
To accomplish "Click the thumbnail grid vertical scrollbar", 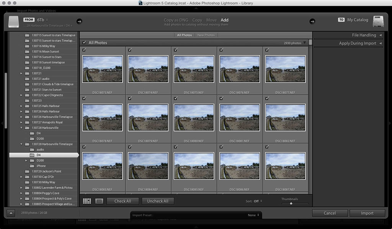I will pos(310,42).
